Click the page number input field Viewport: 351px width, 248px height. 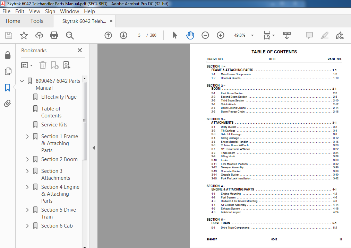click(x=139, y=35)
